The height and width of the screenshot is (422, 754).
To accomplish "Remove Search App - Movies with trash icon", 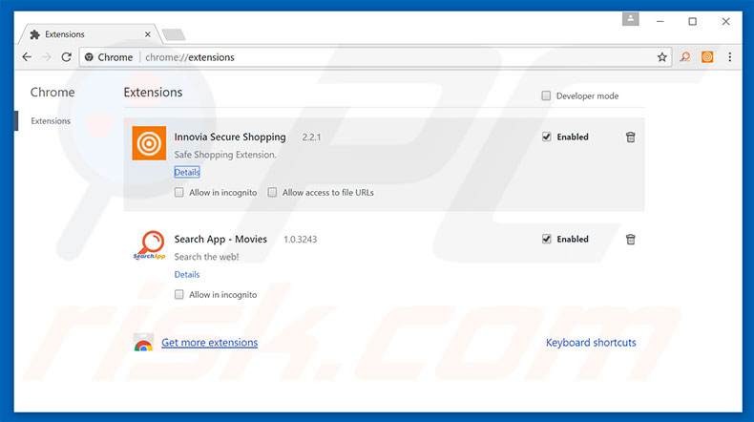I will tap(631, 239).
